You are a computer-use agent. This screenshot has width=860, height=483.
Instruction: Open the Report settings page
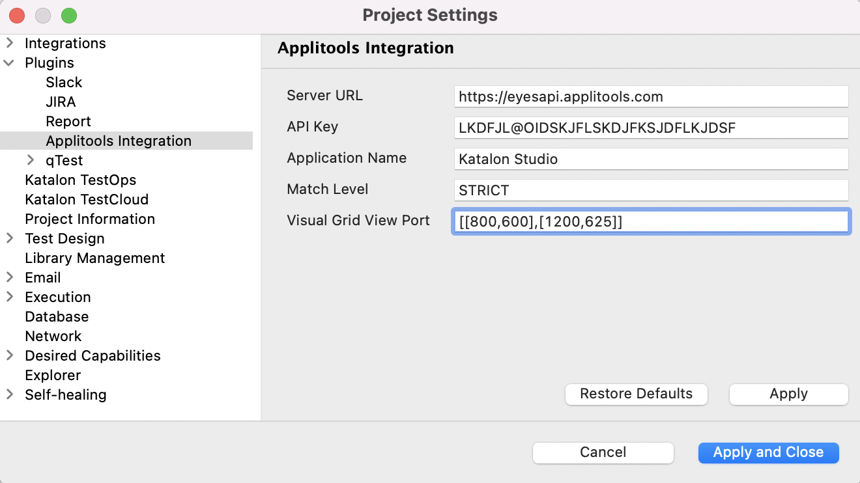[68, 121]
